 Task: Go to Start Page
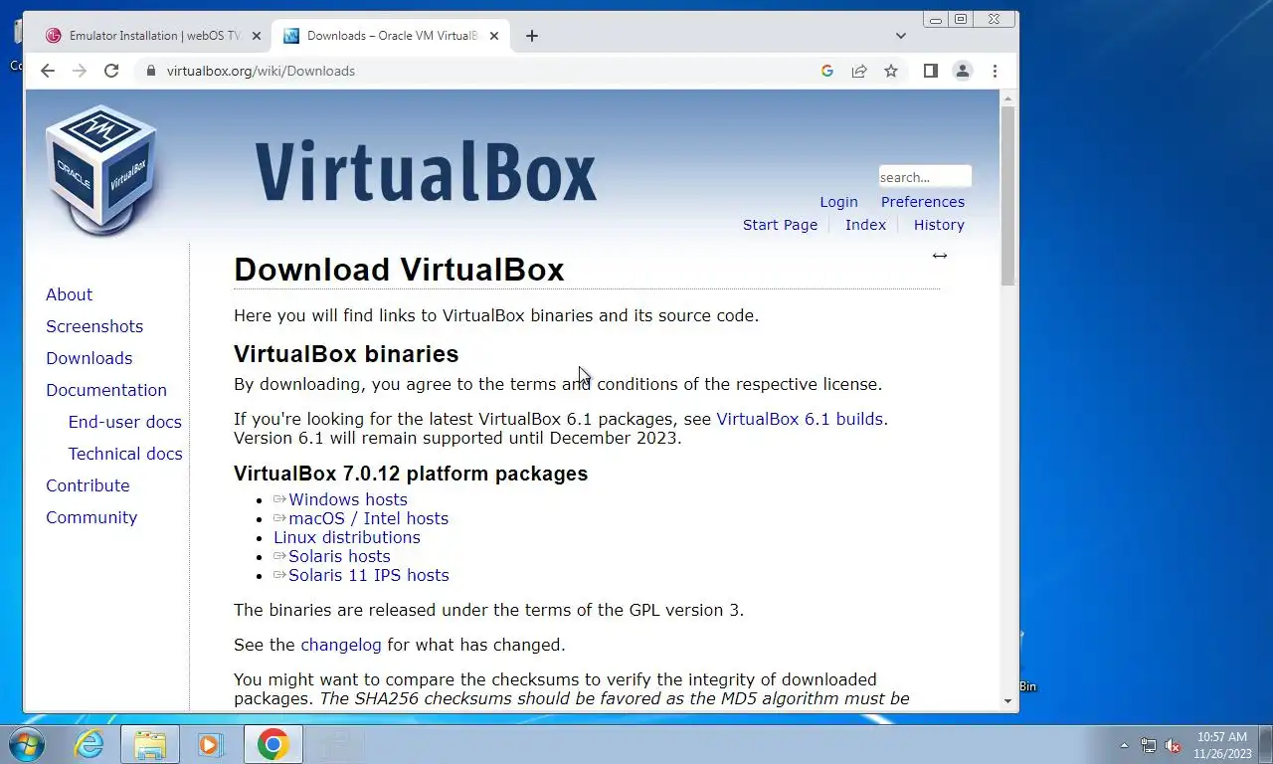(780, 225)
